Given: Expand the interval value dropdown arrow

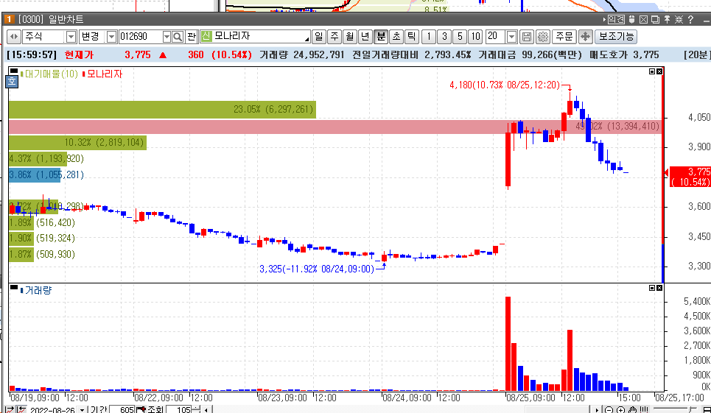Looking at the screenshot, I should point(511,37).
